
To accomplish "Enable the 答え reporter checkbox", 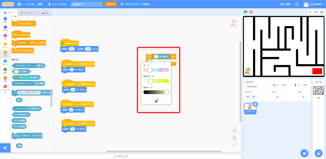I will coord(13,100).
